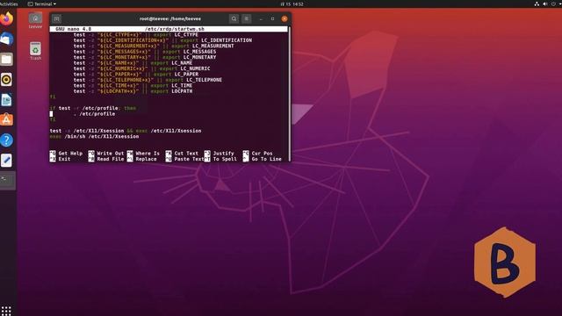Click the LC_TELEPHONE export line

pos(148,80)
